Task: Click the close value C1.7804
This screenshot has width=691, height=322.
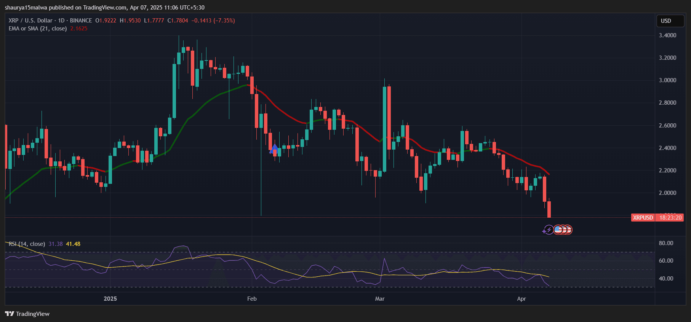Action: [178, 21]
